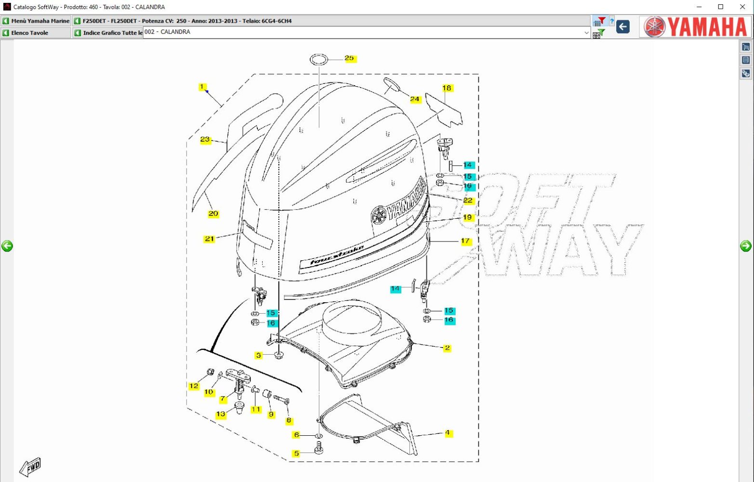Select part number 6 in the diagram

click(x=296, y=435)
